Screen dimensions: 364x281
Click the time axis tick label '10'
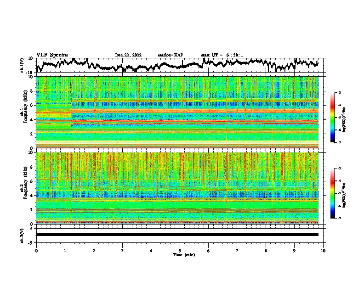coord(323,251)
